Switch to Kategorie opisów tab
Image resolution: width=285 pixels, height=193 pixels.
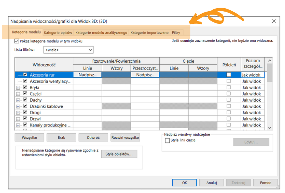tap(58, 33)
